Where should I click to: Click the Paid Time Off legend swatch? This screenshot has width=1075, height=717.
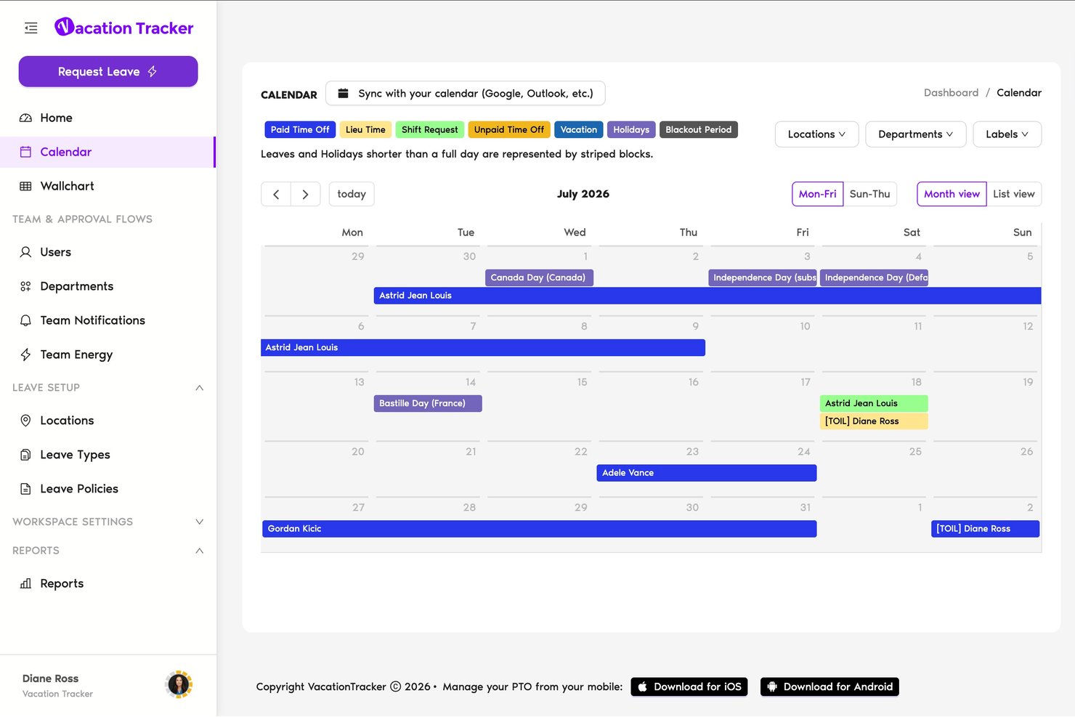(x=300, y=129)
